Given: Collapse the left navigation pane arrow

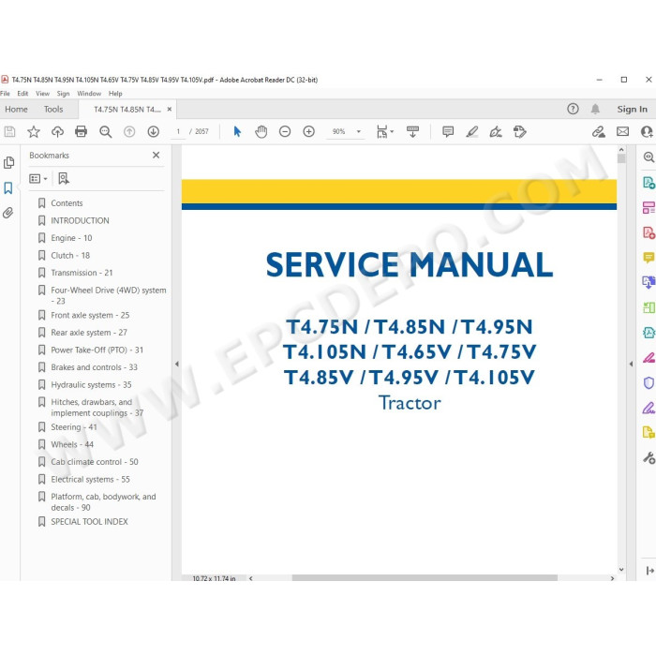Looking at the screenshot, I should click(x=176, y=364).
